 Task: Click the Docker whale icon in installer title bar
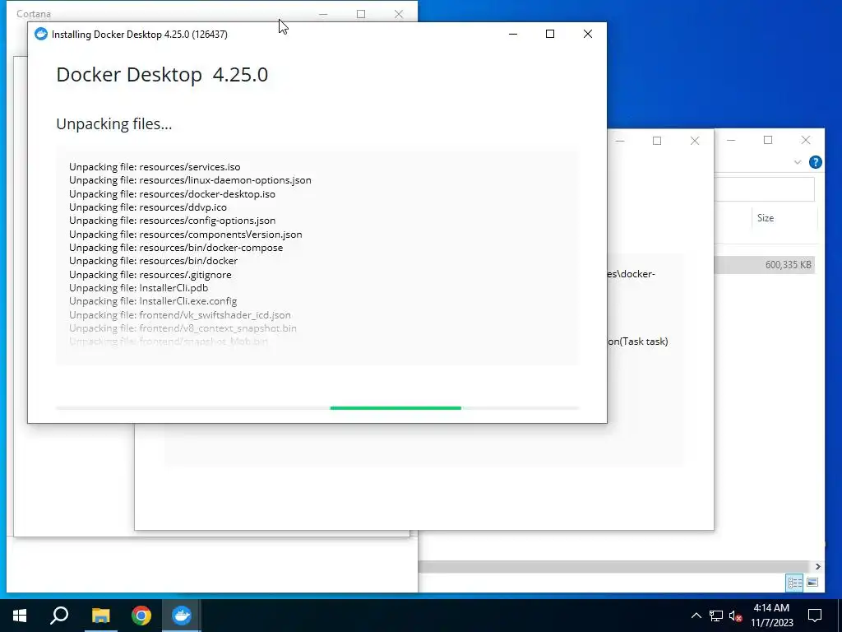click(41, 34)
